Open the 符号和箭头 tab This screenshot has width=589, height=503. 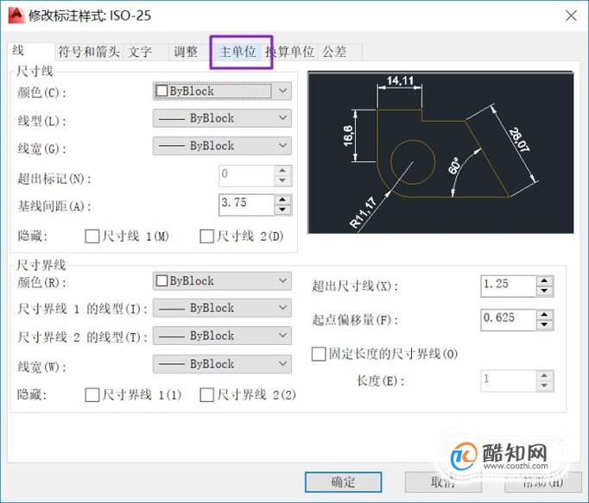click(x=89, y=52)
